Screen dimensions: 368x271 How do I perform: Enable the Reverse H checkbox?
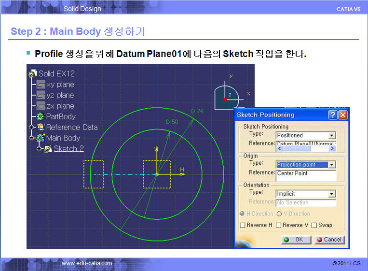243,225
